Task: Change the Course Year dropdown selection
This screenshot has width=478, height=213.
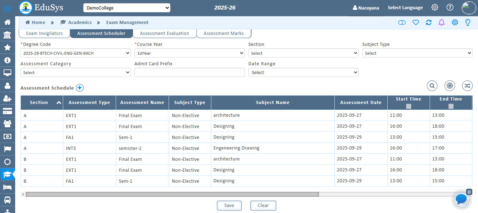Action: [189, 53]
